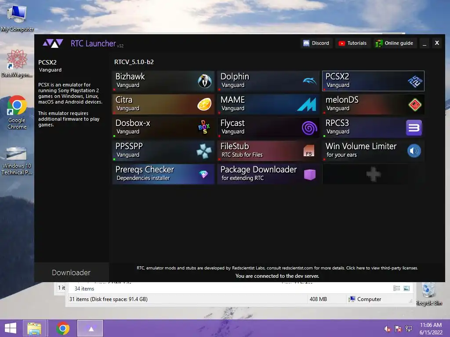
Task: Switch Explorer window to large icons view
Action: [406, 288]
